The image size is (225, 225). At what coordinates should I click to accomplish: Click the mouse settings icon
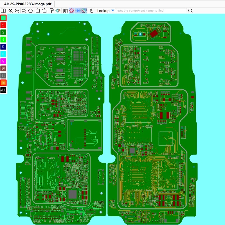[x=92, y=11]
